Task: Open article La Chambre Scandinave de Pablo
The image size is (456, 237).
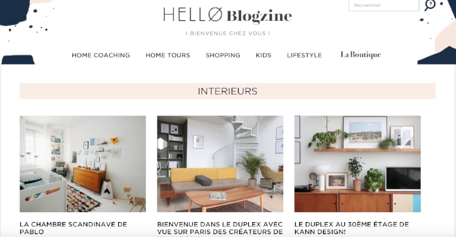Action: [73, 228]
